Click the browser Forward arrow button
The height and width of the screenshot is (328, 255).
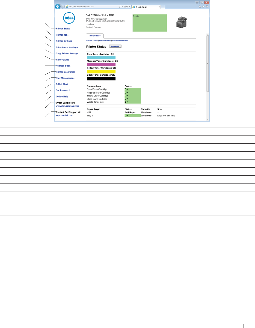[x=63, y=7]
